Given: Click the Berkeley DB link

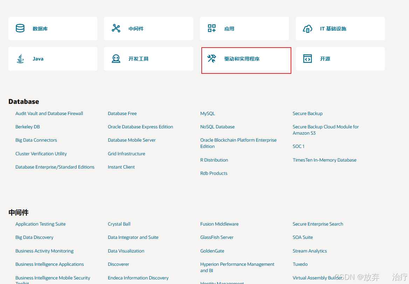Looking at the screenshot, I should (x=27, y=127).
